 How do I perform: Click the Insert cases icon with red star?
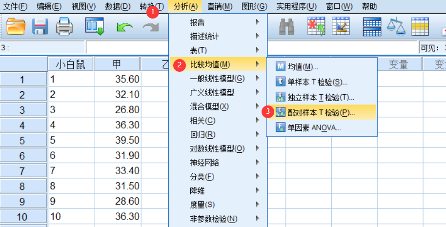(x=316, y=26)
